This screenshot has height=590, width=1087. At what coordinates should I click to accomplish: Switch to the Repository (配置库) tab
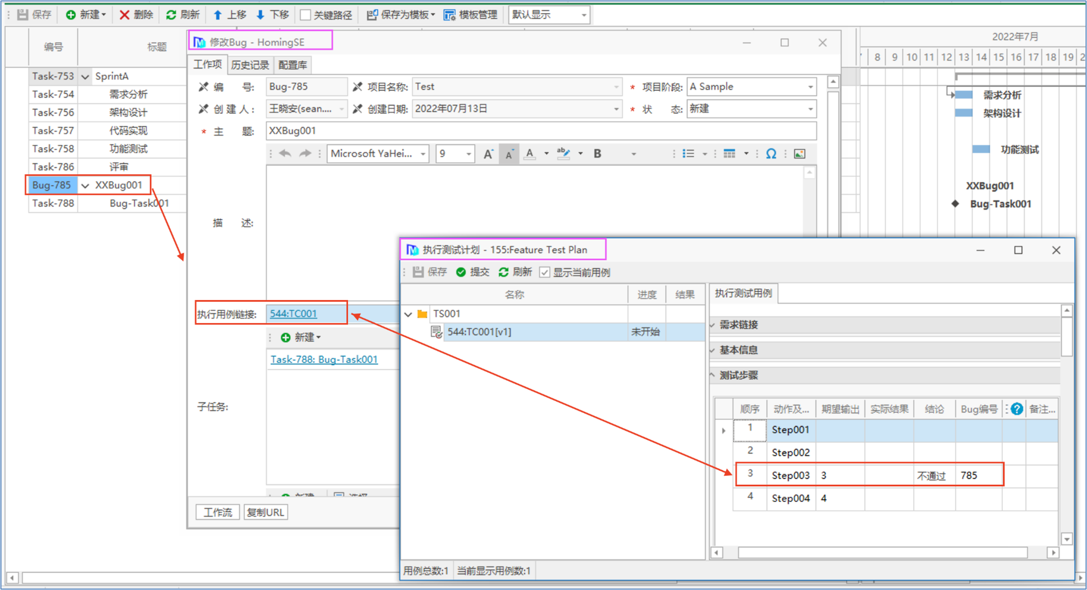(x=293, y=65)
